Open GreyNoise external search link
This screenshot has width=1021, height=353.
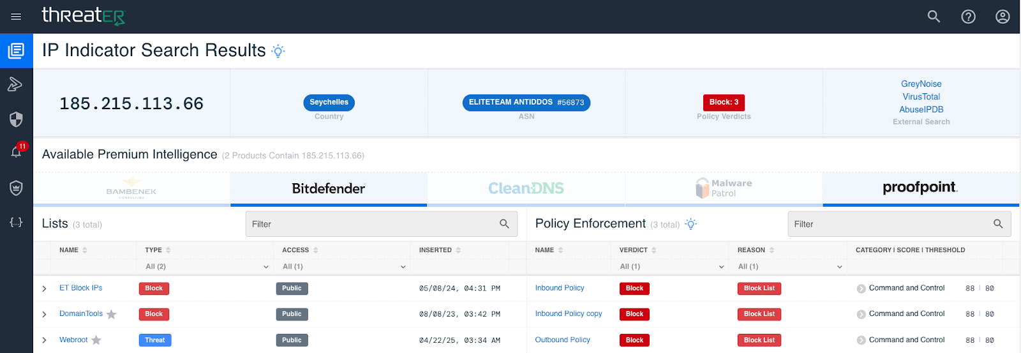click(921, 84)
